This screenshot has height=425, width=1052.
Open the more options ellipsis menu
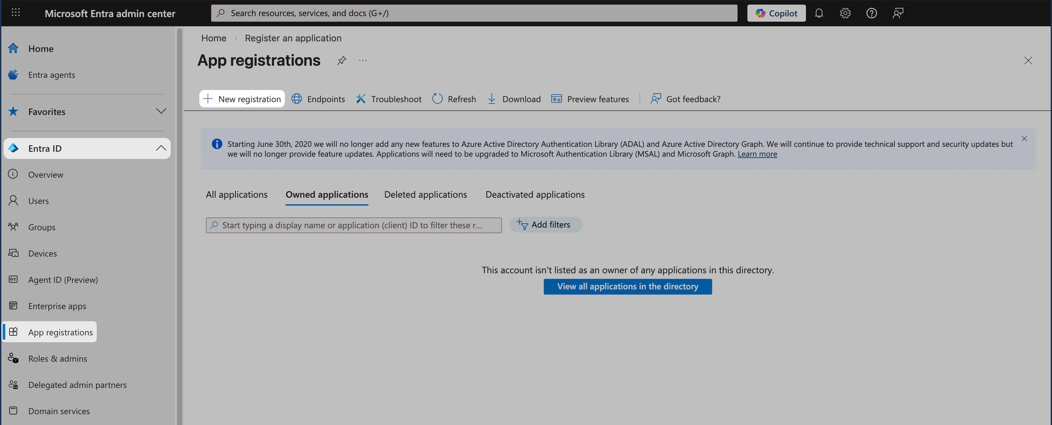(x=363, y=60)
